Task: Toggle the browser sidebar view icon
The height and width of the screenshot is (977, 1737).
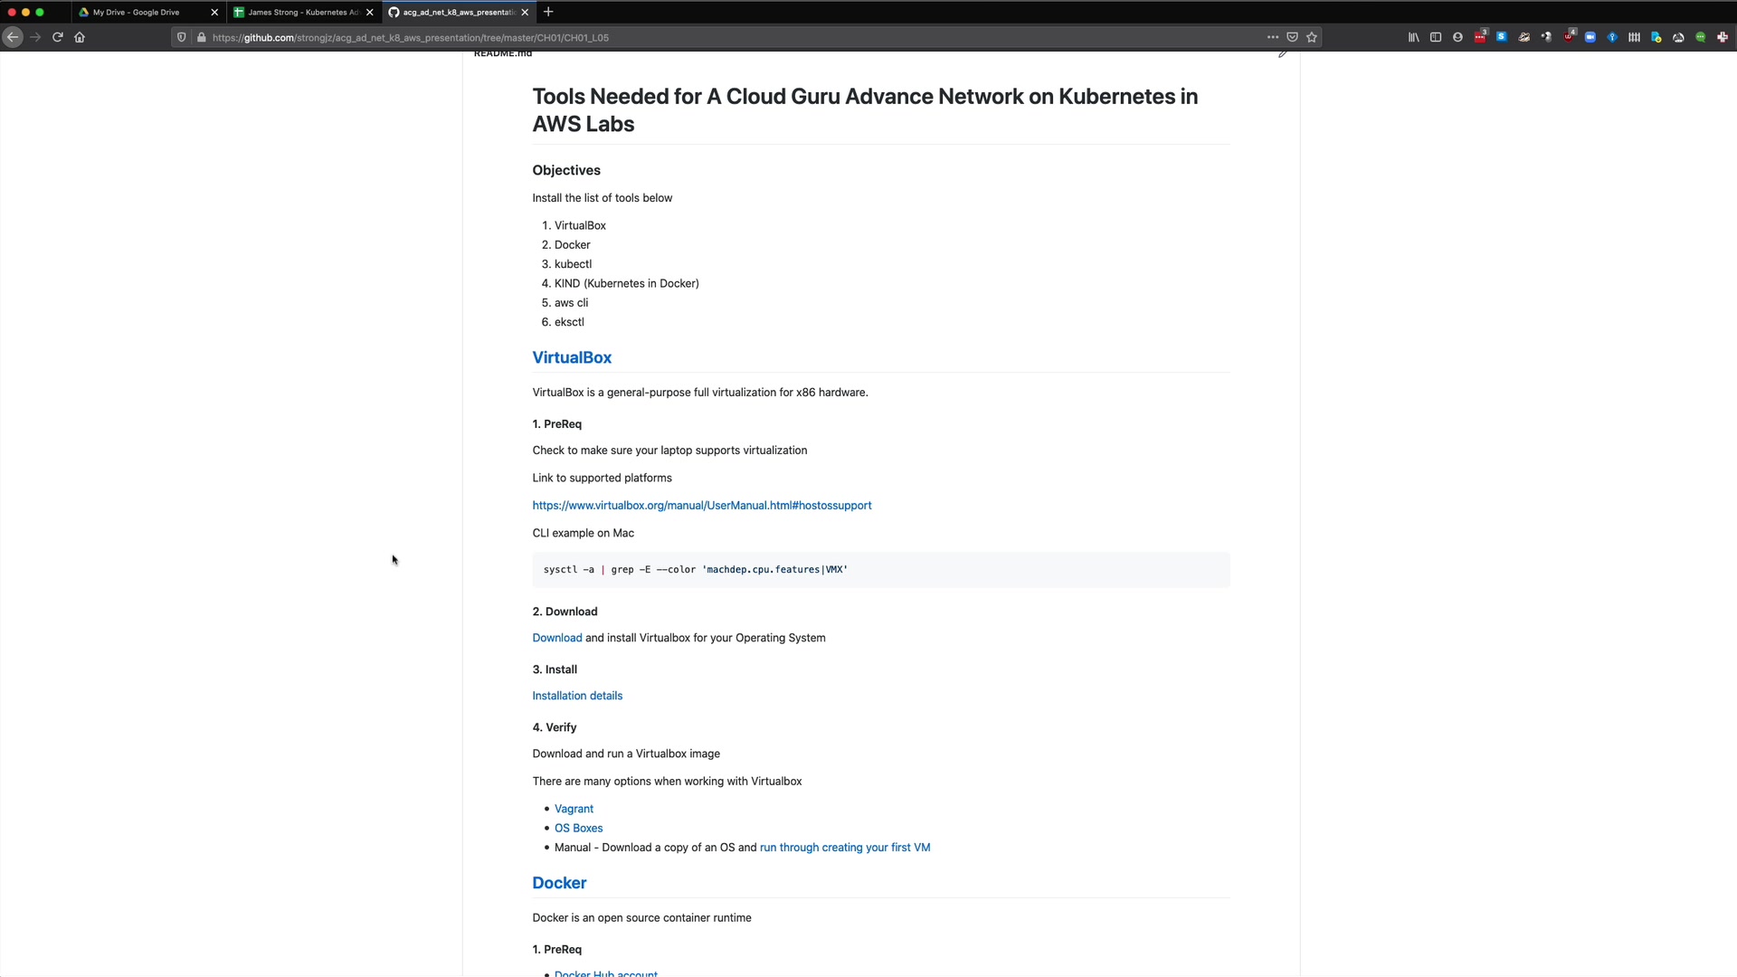Action: coord(1436,37)
